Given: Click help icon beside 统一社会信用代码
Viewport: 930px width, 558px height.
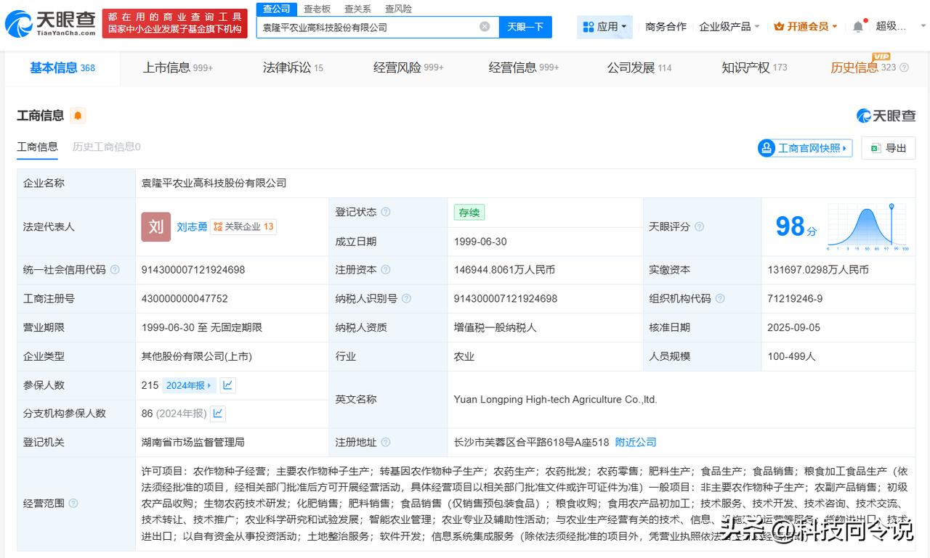Looking at the screenshot, I should click(x=115, y=269).
